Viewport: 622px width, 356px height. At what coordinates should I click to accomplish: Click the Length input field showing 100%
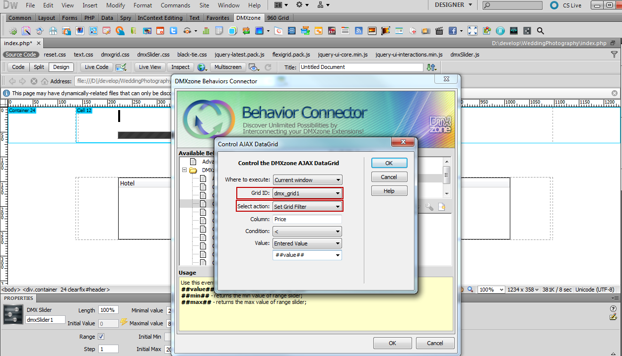(x=108, y=310)
